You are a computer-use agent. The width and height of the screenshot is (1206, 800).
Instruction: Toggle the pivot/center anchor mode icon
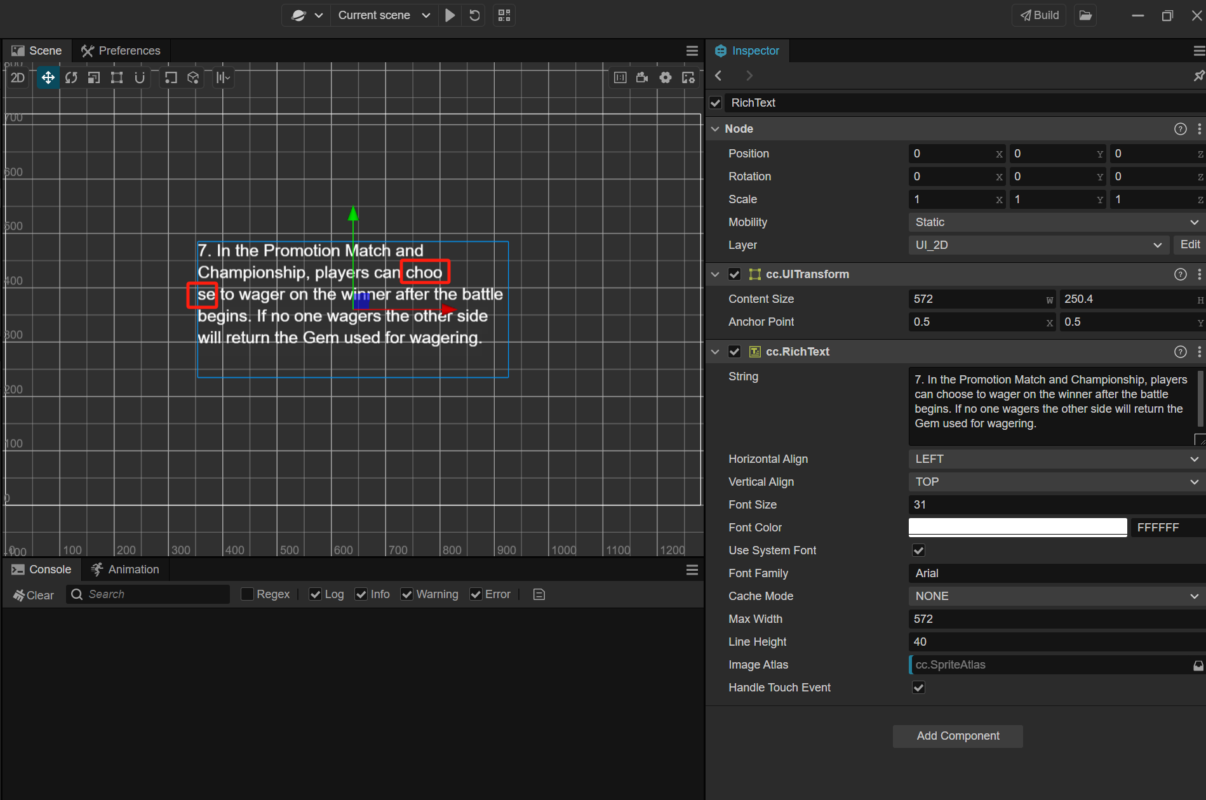pos(171,77)
